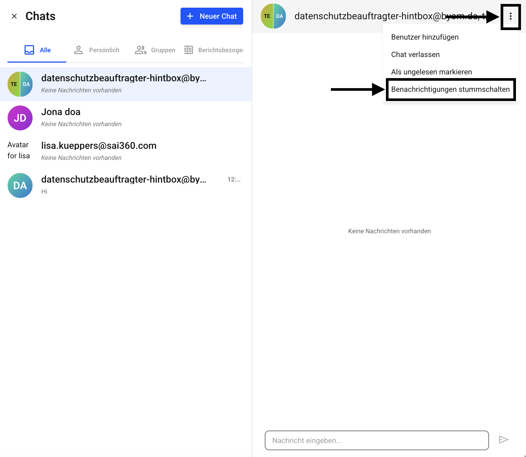526x457 pixels.
Task: Close the Chats panel with X icon
Action: (14, 16)
